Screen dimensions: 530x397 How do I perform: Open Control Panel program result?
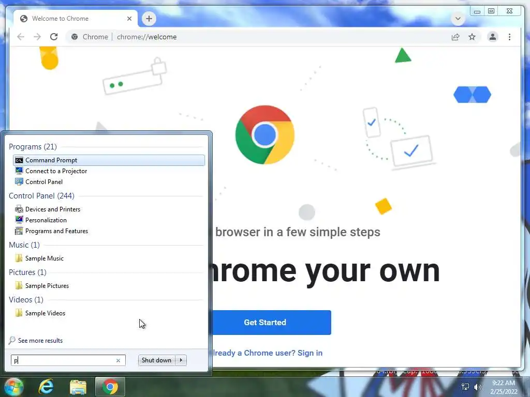(109, 181)
